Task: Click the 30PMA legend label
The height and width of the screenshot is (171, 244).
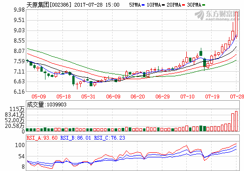Action: [194, 5]
